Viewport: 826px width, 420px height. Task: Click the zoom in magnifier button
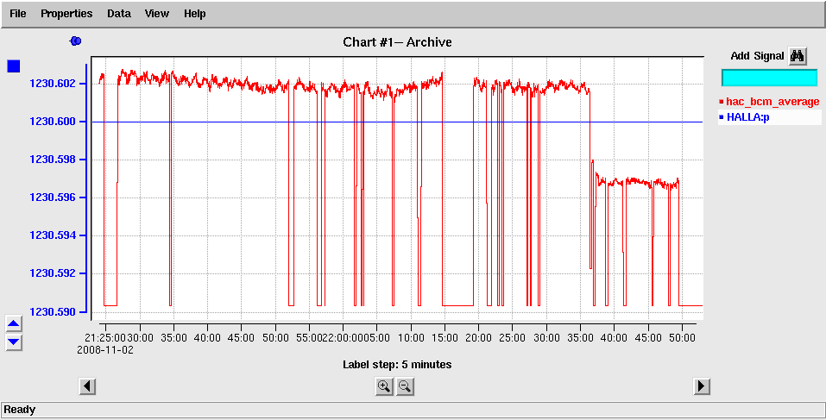(x=384, y=387)
